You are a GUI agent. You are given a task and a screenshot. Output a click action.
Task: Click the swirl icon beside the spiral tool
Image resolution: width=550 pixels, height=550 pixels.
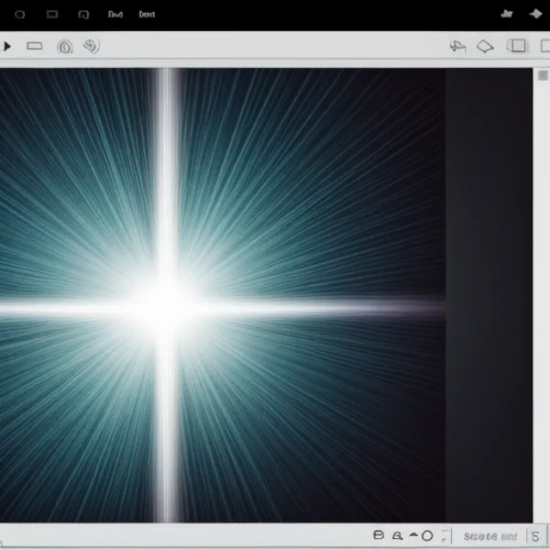click(91, 46)
